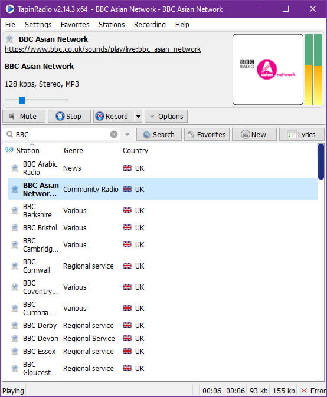The width and height of the screenshot is (327, 397).
Task: Select the BBC Cambridg... station
Action: point(162,245)
